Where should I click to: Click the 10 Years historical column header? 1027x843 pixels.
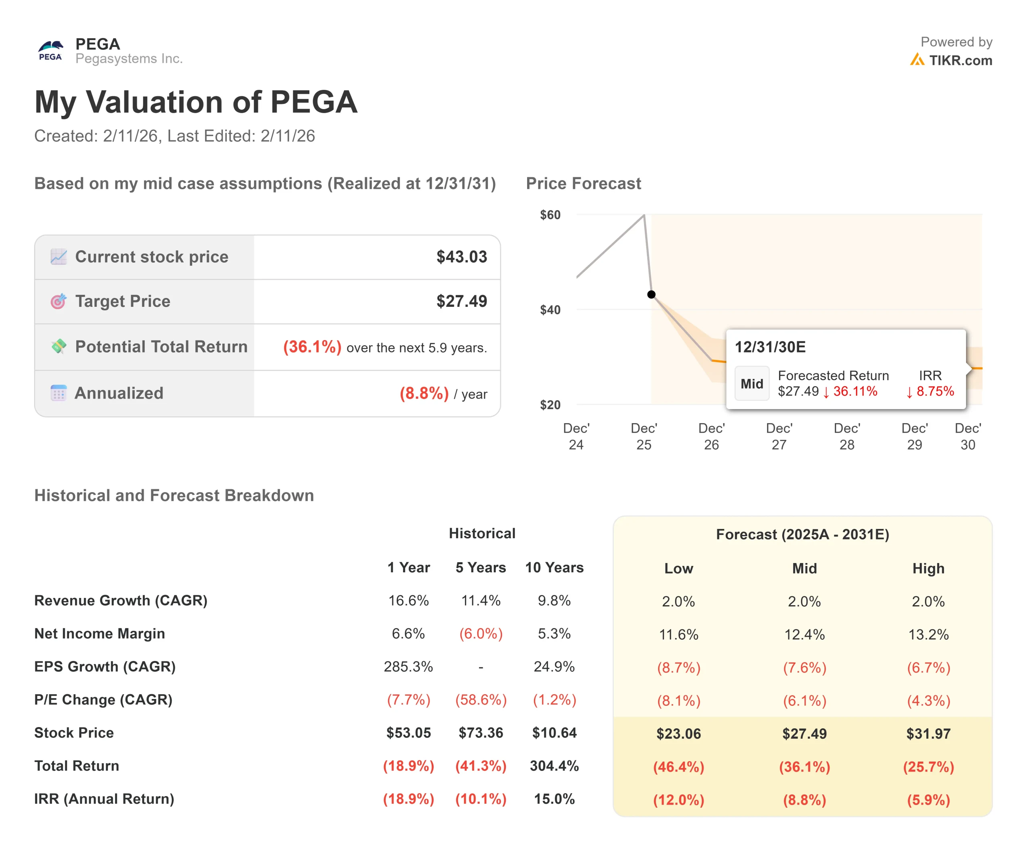554,567
